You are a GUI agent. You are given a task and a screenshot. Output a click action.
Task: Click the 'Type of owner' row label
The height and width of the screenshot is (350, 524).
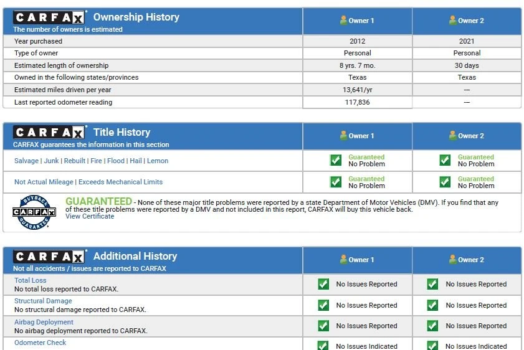pyautogui.click(x=36, y=53)
